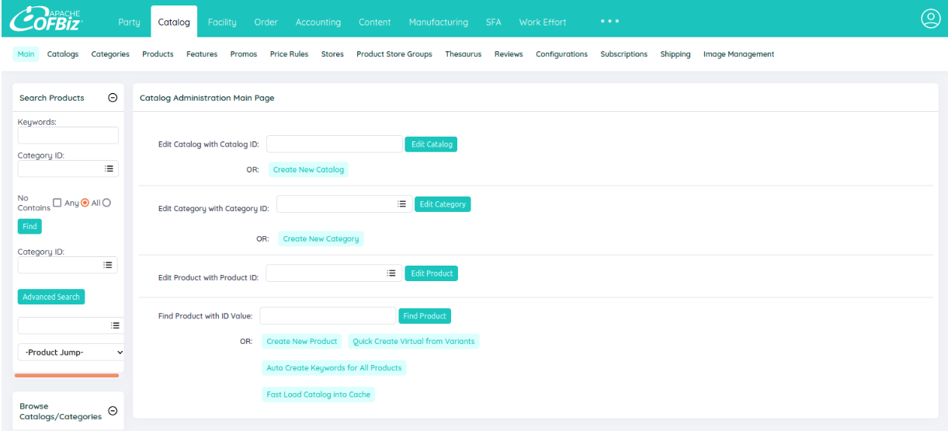Click Create New Product link
This screenshot has height=431, width=948.
point(301,341)
